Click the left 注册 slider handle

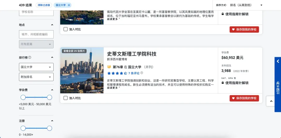[23, 128]
